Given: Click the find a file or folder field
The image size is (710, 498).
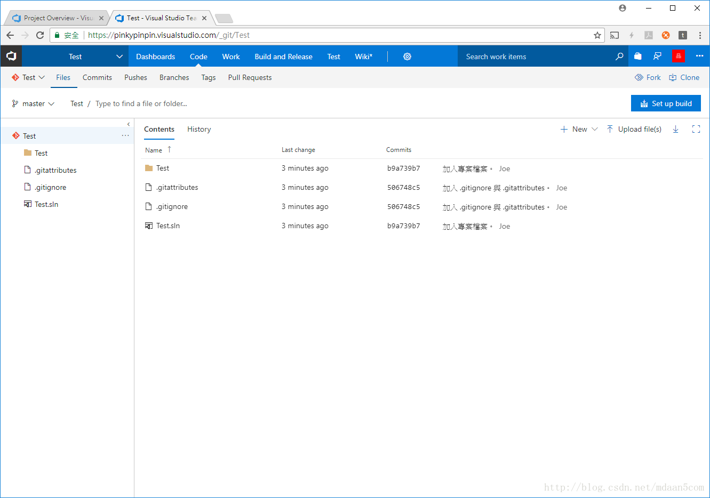Looking at the screenshot, I should 141,103.
